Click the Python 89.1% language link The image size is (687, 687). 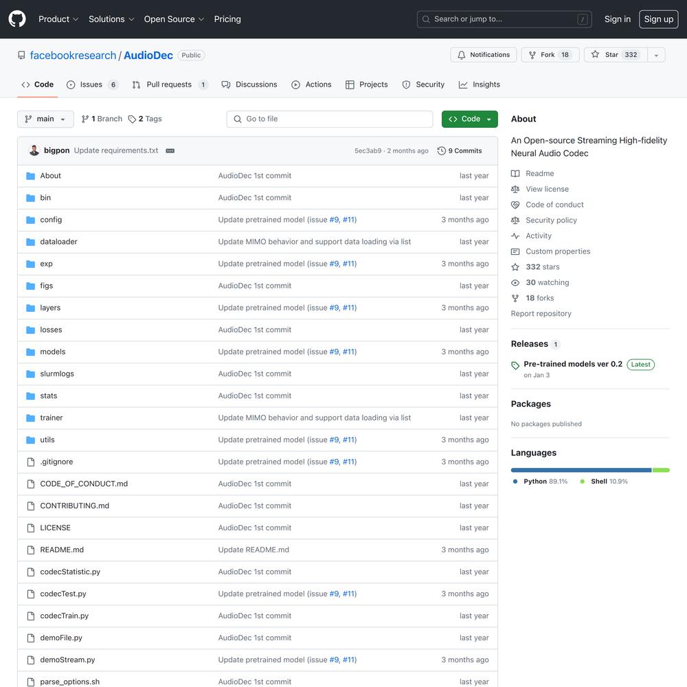pos(540,482)
